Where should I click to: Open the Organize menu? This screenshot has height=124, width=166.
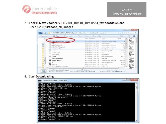(x=45, y=36)
